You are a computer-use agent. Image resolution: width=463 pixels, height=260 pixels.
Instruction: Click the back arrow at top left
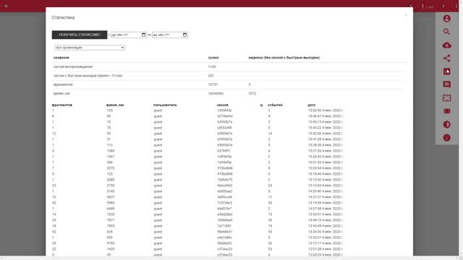[7, 6]
